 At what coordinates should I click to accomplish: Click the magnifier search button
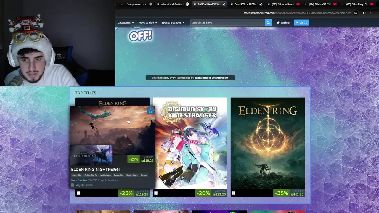(x=268, y=22)
